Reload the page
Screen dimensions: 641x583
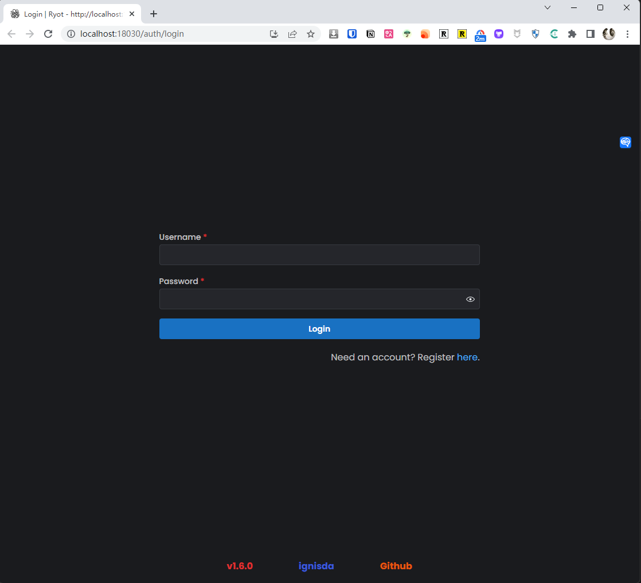pos(48,34)
